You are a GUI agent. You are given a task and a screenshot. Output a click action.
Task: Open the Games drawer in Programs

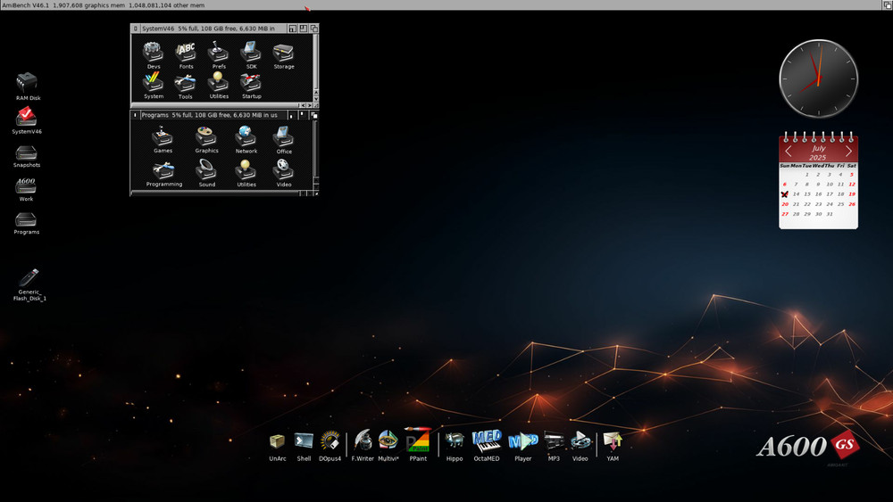pyautogui.click(x=163, y=136)
